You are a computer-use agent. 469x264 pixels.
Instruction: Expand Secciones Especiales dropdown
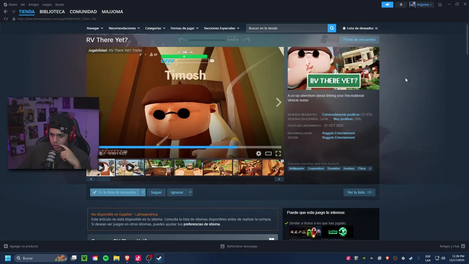[221, 28]
